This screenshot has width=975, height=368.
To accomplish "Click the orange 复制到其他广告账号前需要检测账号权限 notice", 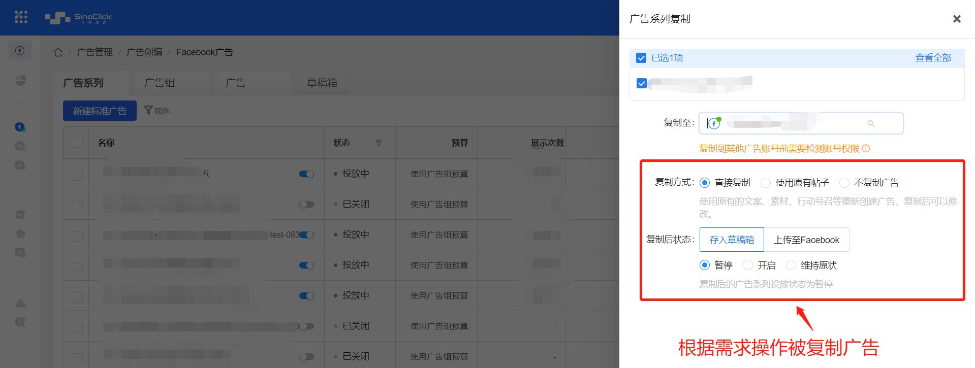I will coord(779,149).
